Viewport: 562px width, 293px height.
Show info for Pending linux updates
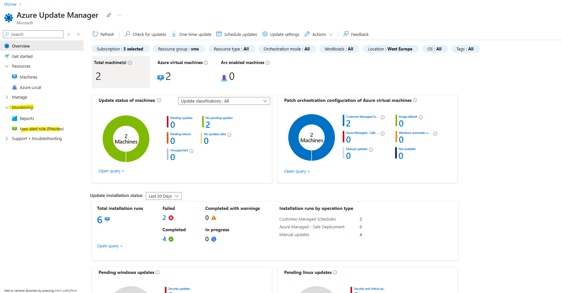click(x=335, y=272)
